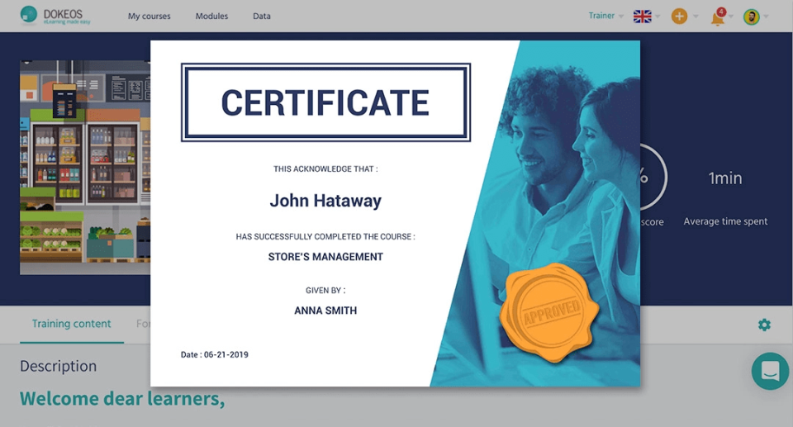Click the UK flag language icon
Screen dimensions: 793x427
point(643,17)
